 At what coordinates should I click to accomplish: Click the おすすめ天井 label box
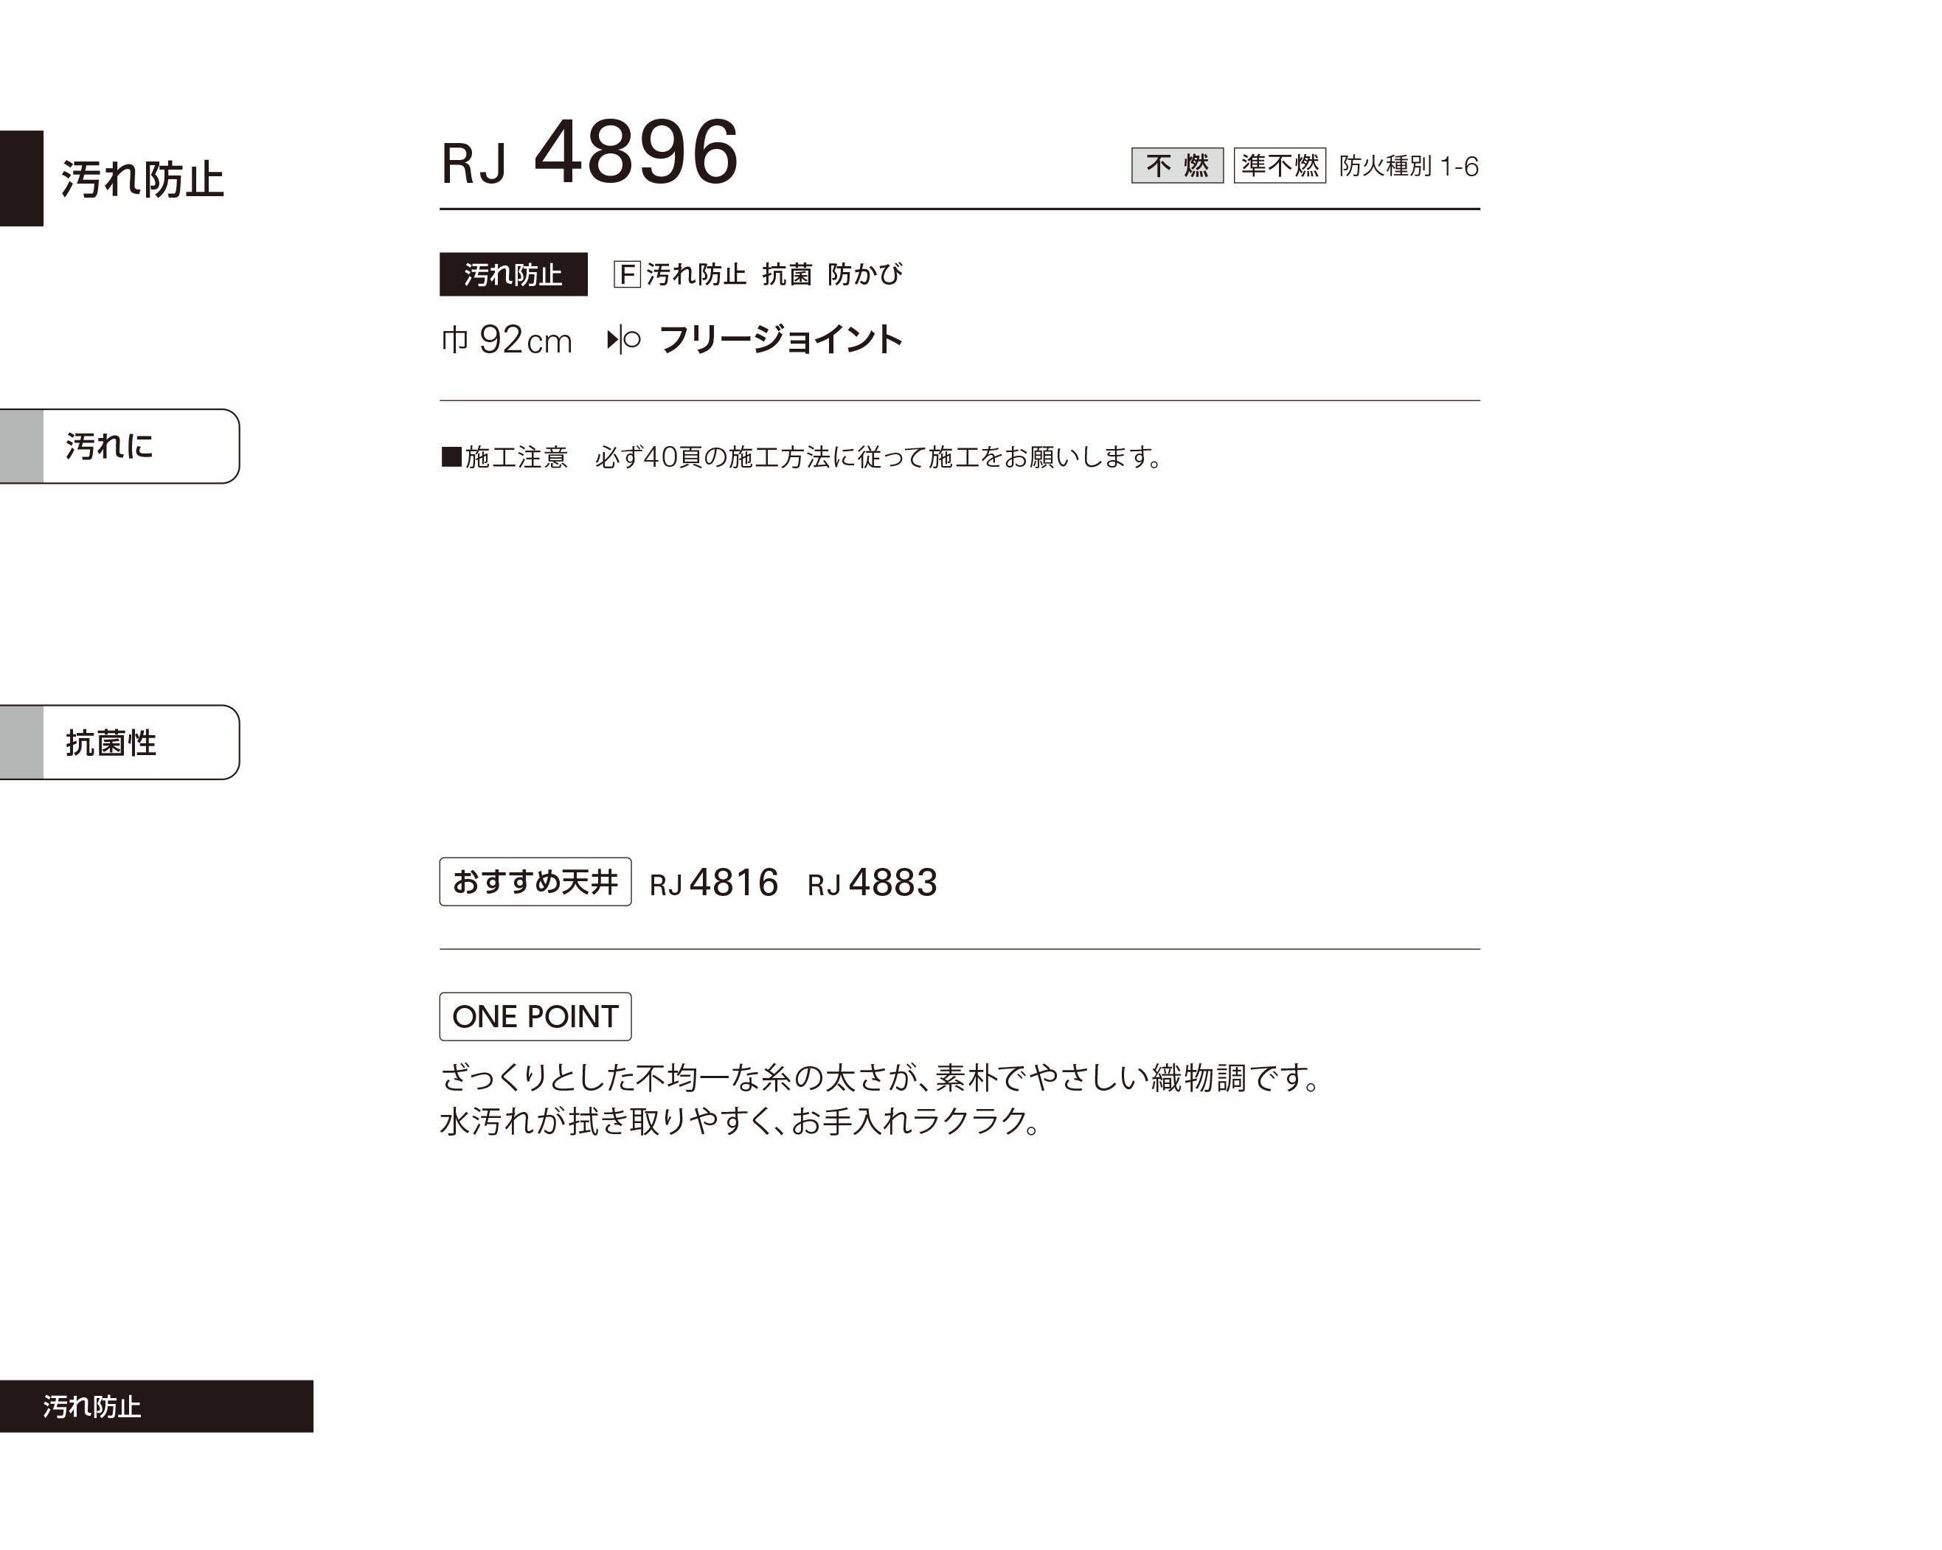click(535, 882)
